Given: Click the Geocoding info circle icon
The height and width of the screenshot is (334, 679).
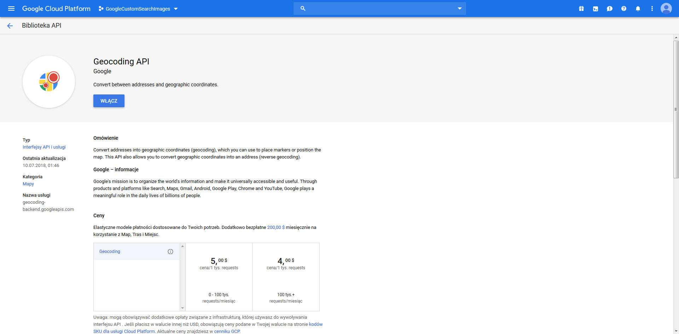Looking at the screenshot, I should tap(170, 252).
